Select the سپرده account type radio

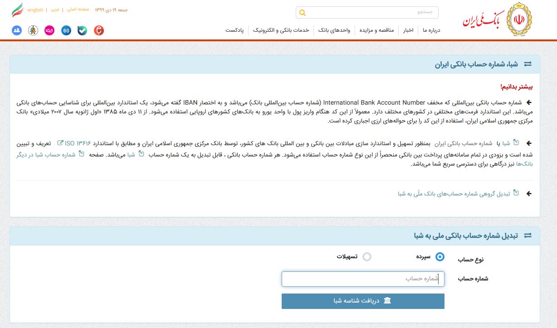[440, 257]
